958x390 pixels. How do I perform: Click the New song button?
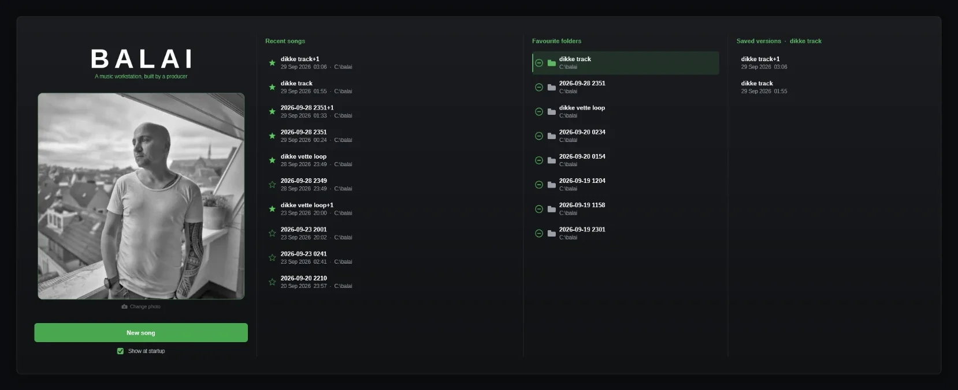[141, 333]
